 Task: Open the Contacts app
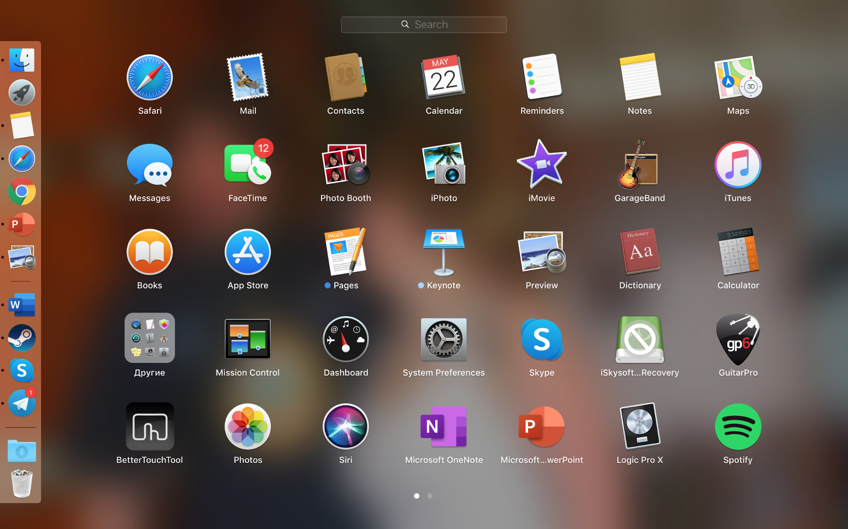point(346,78)
